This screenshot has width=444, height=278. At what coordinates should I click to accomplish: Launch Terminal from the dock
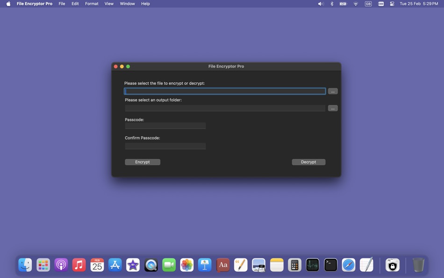(331, 265)
